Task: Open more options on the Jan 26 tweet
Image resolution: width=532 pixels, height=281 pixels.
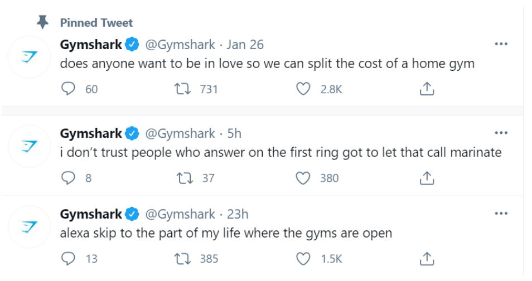Action: (x=501, y=44)
